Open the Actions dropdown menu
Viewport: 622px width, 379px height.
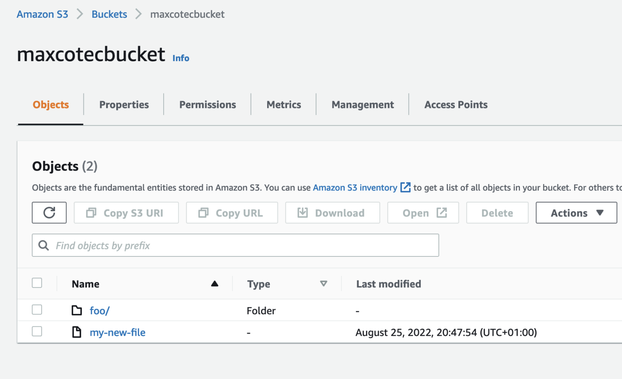click(576, 213)
